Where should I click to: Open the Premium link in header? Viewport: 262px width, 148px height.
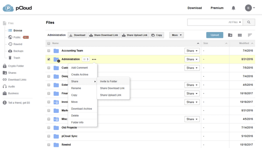pyautogui.click(x=217, y=8)
